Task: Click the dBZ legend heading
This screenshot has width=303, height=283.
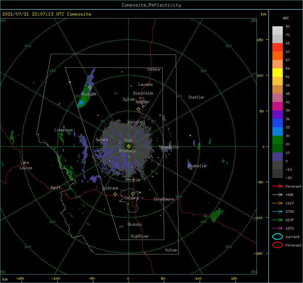Action: pos(285,18)
